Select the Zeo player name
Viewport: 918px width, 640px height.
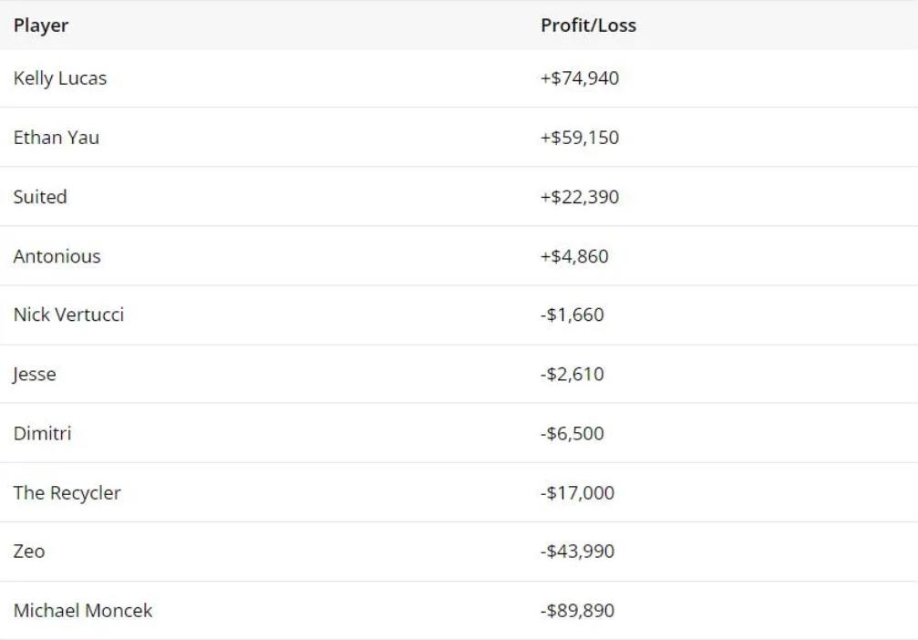pyautogui.click(x=29, y=552)
